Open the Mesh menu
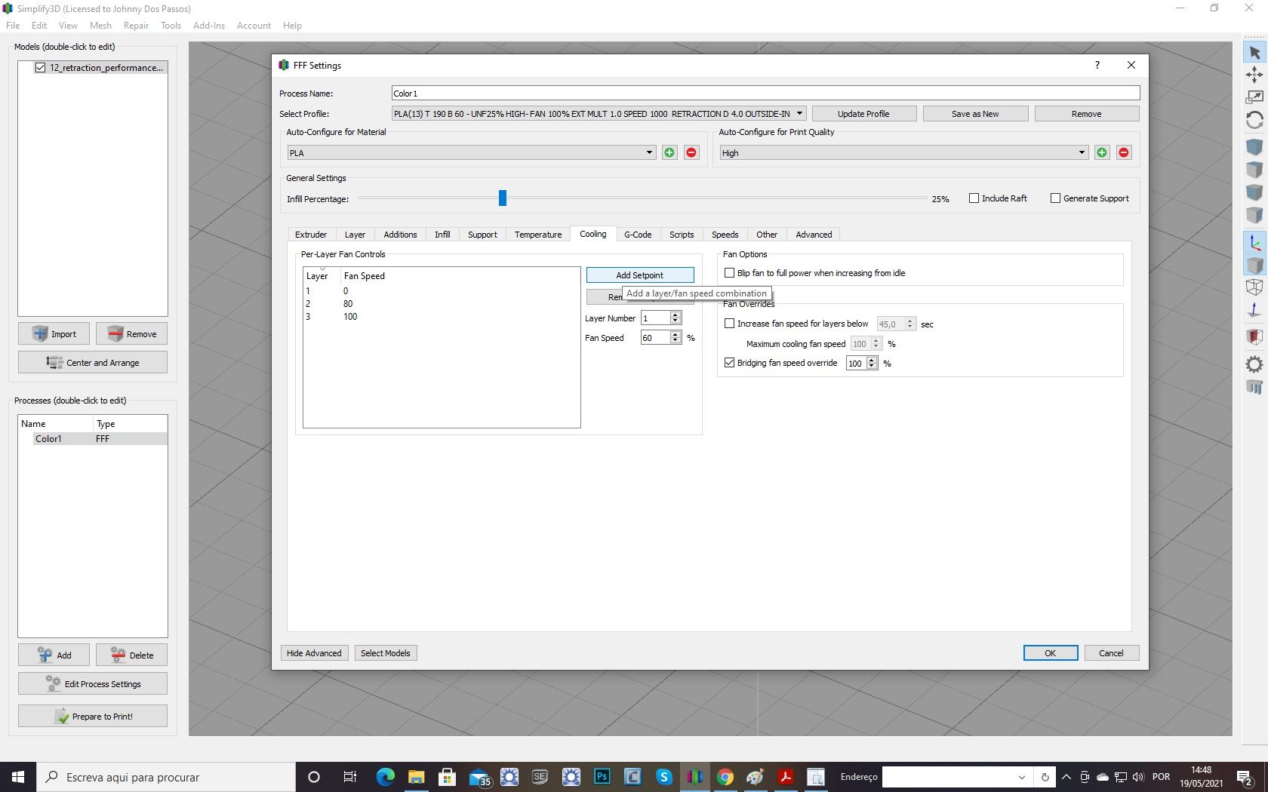The image size is (1268, 792). point(100,26)
